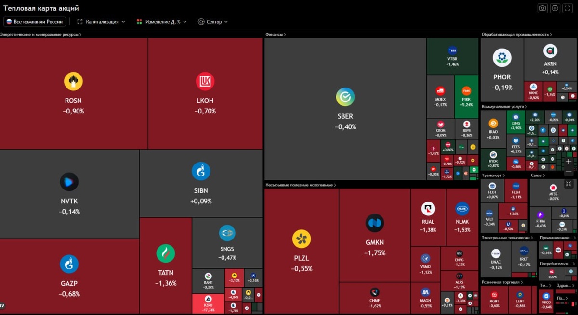This screenshot has width=578, height=315.
Task: Select the LSNG tile showing +3,90%
Action: click(516, 122)
